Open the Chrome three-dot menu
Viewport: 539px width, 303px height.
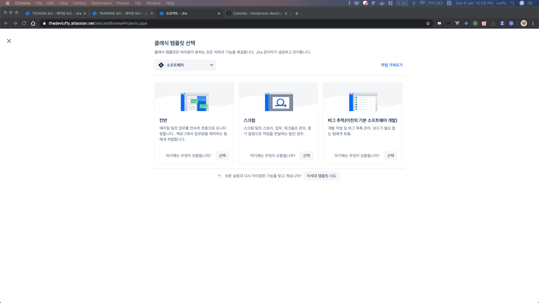point(533,24)
